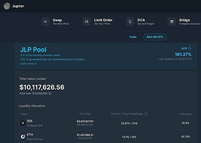201x143 pixels.
Task: Click the $10,117,626.56 total value amount
Action: point(42,87)
